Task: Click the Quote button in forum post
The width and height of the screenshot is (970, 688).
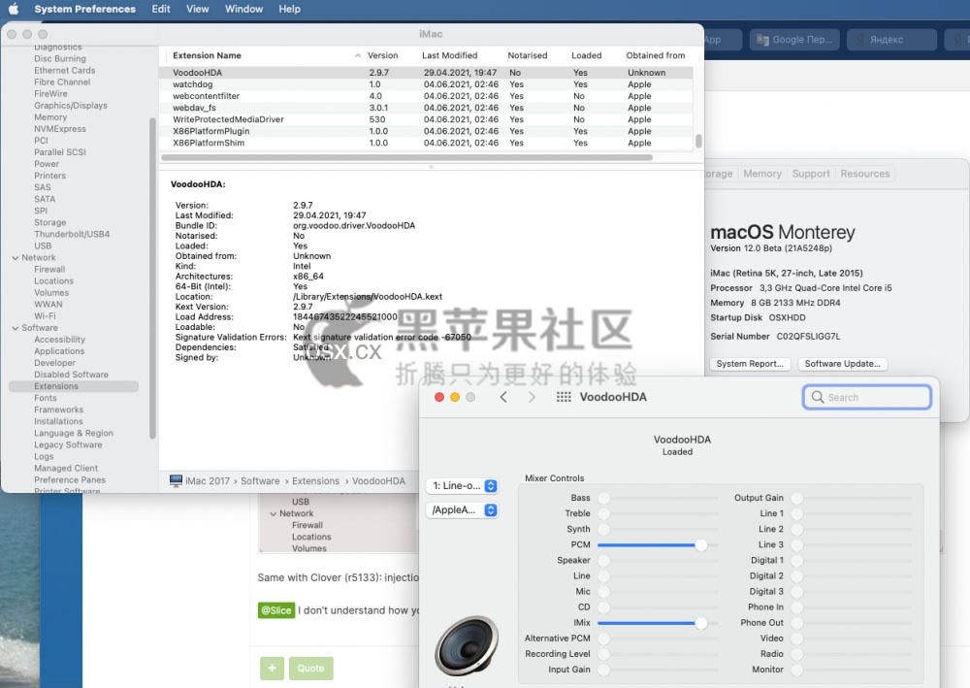Action: click(310, 669)
